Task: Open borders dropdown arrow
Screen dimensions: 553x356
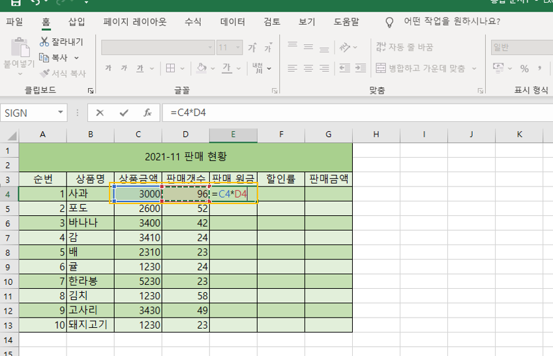Action: tap(183, 68)
